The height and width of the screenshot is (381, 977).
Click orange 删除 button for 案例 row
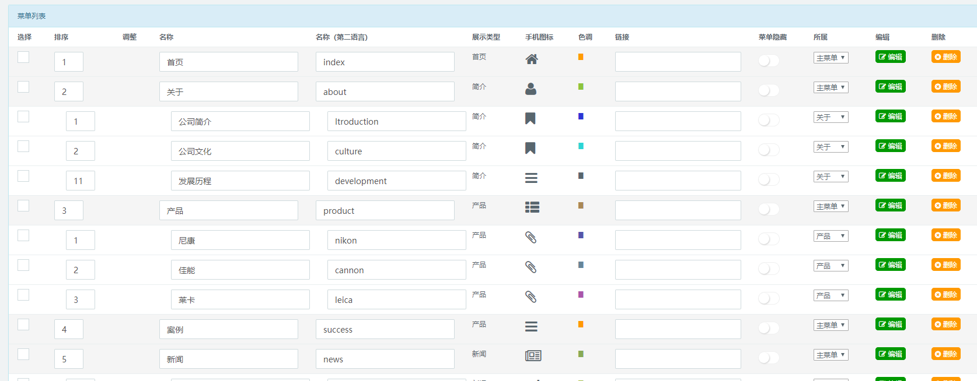click(x=945, y=324)
